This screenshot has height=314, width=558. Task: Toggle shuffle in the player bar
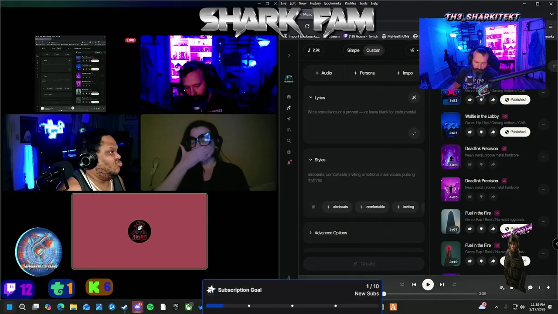(401, 285)
